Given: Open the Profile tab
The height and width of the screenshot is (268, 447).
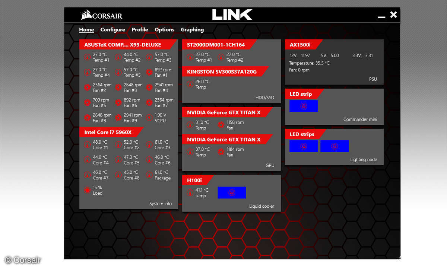Looking at the screenshot, I should (140, 30).
